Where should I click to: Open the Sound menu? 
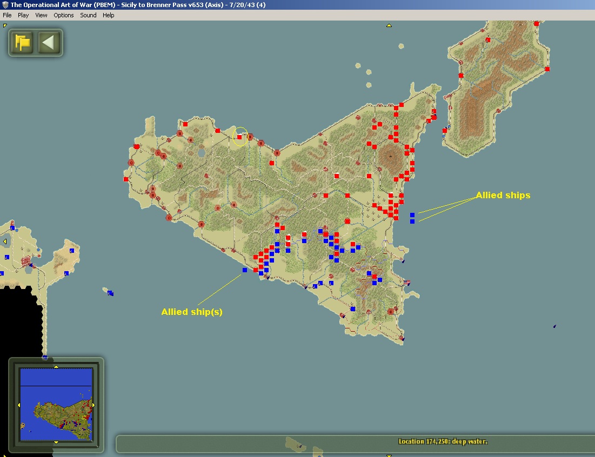(88, 15)
